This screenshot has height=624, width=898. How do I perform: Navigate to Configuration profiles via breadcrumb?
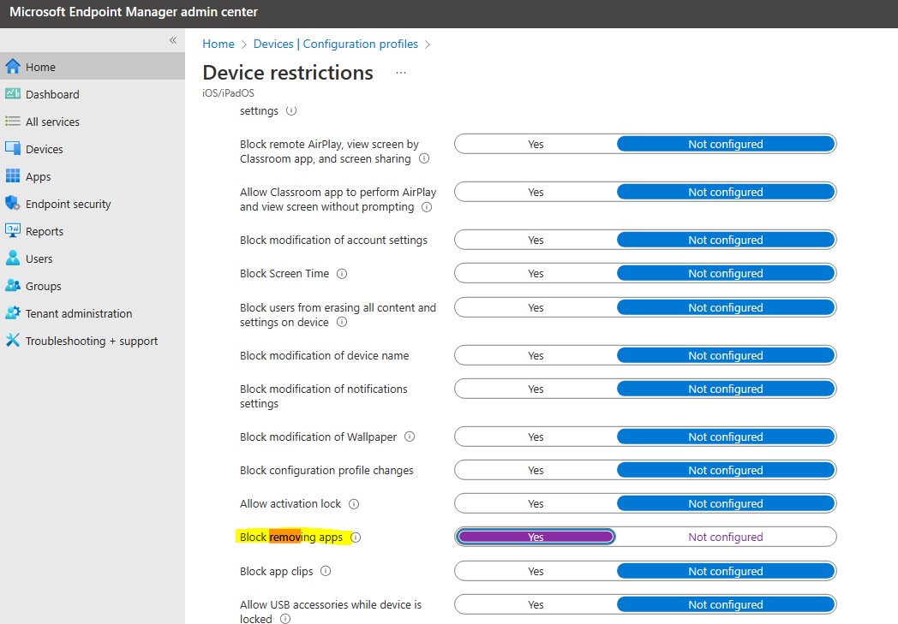tap(360, 44)
